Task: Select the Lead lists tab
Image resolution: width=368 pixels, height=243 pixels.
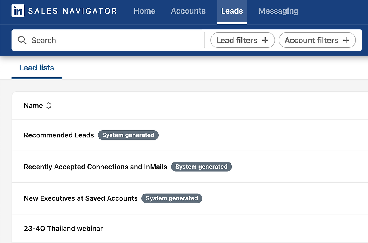Action: (37, 68)
